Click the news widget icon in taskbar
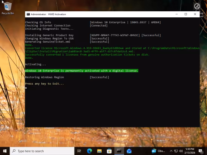 154,151
